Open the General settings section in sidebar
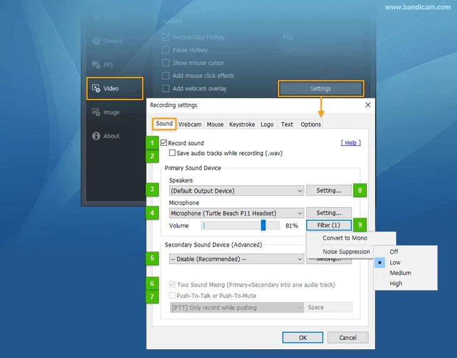This screenshot has width=457, height=358. click(108, 41)
